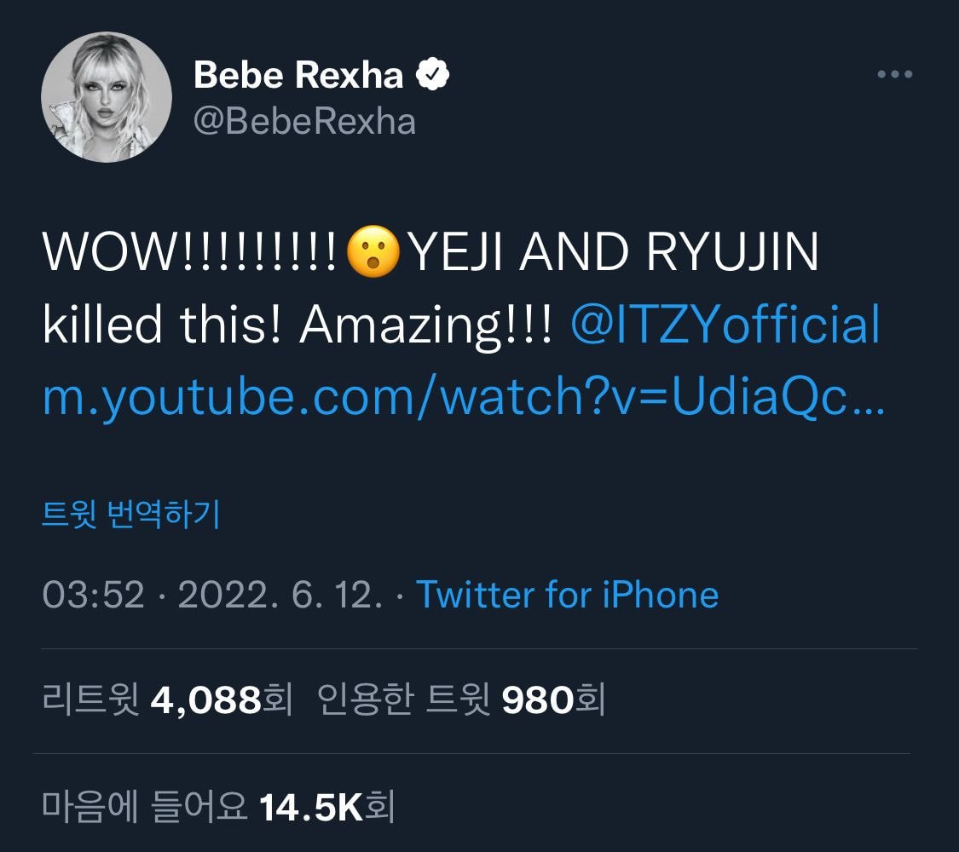Click the 4,088 retweet count number
The image size is (959, 852).
click(x=205, y=700)
